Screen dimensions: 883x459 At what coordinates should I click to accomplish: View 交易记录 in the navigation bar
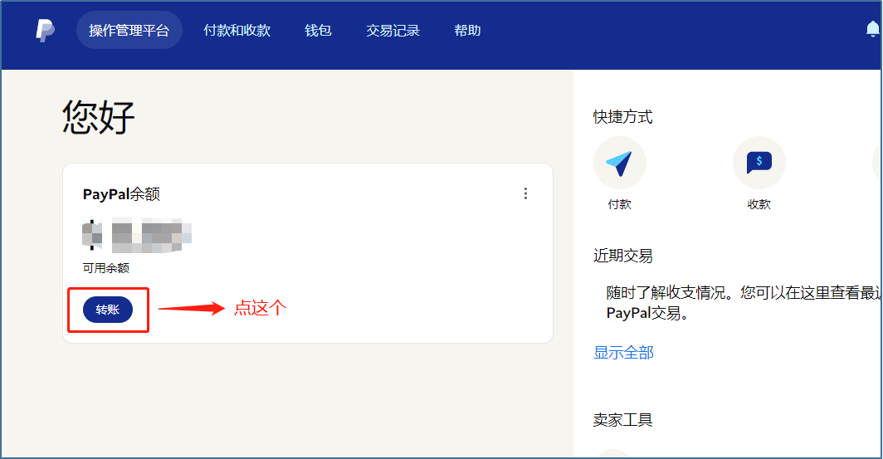(x=393, y=31)
